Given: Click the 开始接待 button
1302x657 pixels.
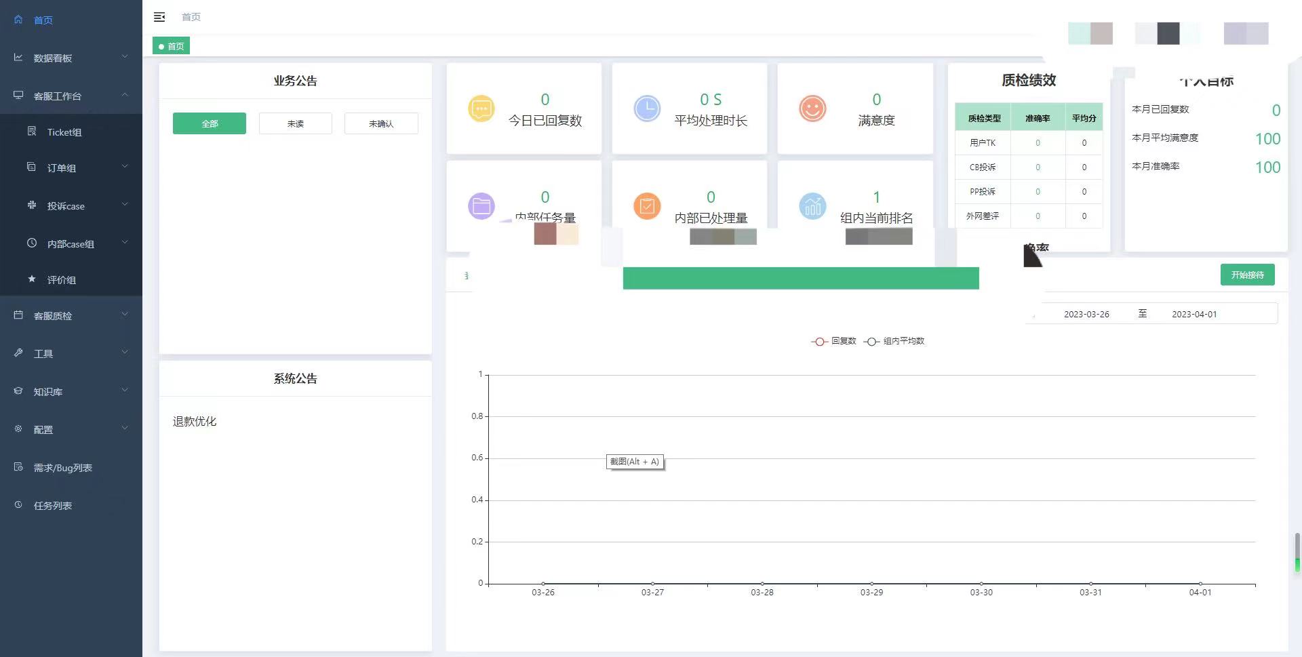Looking at the screenshot, I should coord(1248,275).
